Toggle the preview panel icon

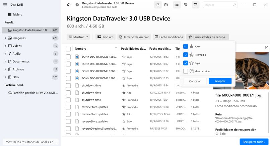coord(196,5)
